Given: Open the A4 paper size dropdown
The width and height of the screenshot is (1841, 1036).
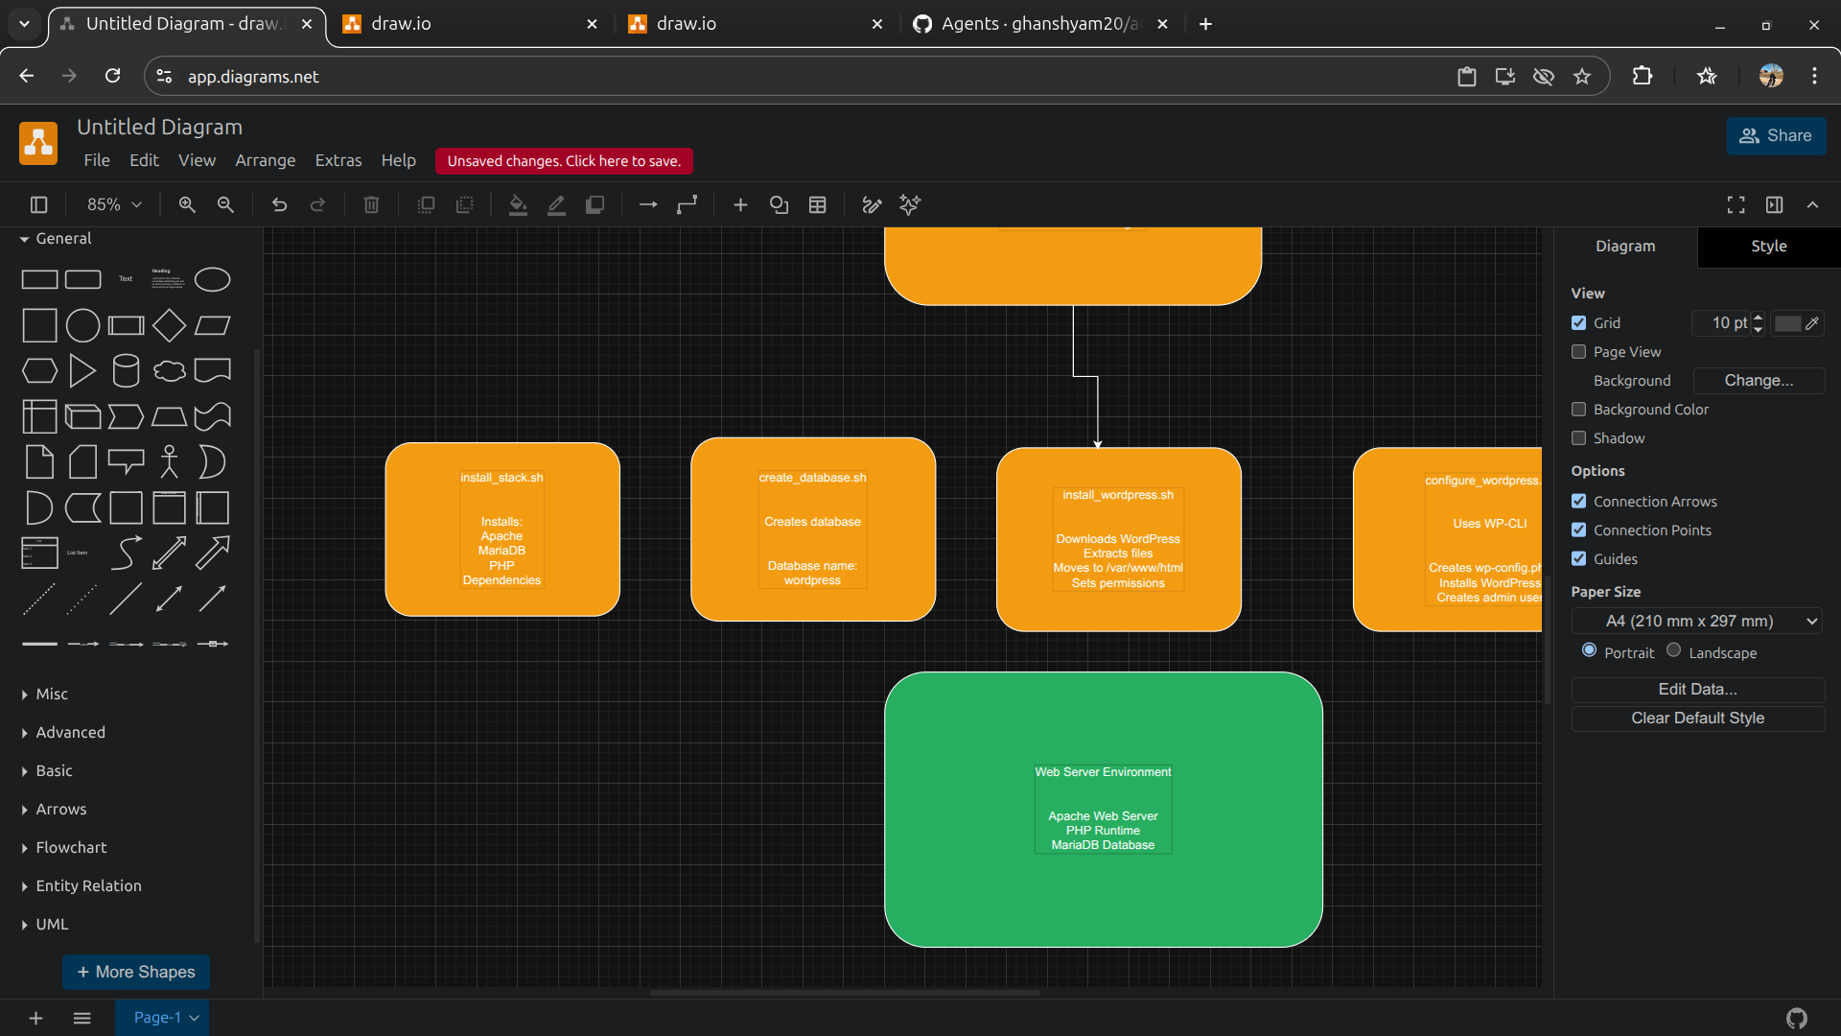Looking at the screenshot, I should (x=1696, y=622).
